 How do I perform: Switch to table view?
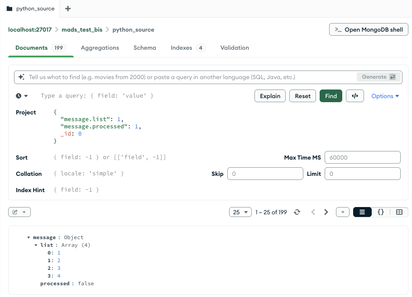(x=399, y=212)
